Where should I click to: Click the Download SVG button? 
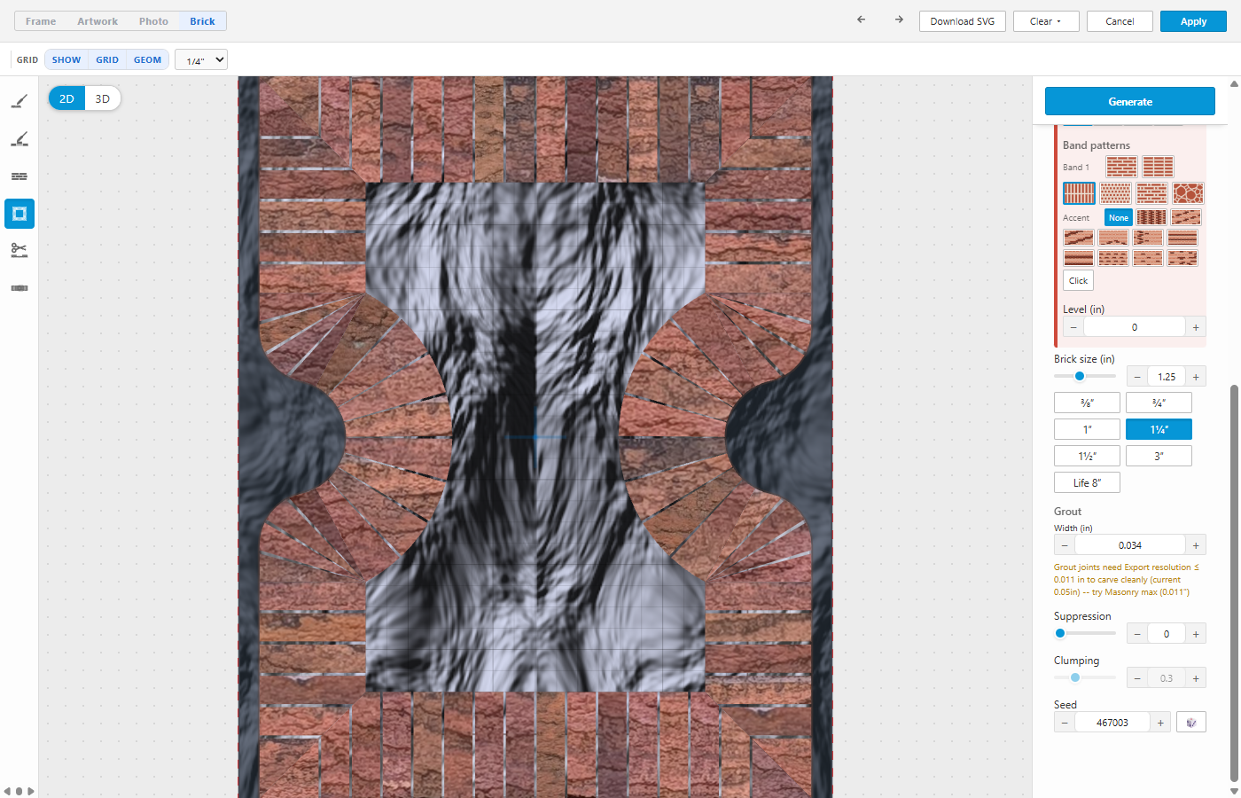coord(963,21)
